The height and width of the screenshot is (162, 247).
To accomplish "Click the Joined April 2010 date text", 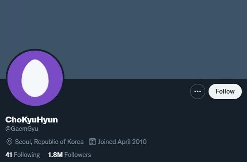I will 122,142.
